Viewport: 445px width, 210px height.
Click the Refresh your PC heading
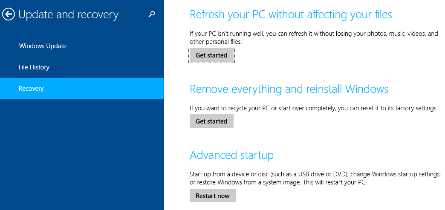click(291, 14)
